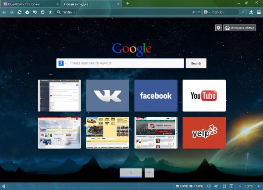The height and width of the screenshot is (190, 263).
Task: Open the Yandex homepage thumbnail
Action: pos(59,133)
